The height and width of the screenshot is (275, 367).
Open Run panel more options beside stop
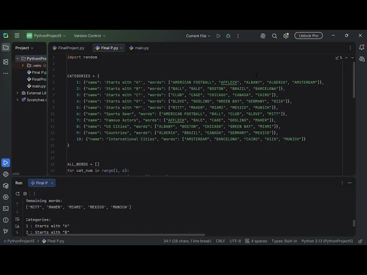34,194
